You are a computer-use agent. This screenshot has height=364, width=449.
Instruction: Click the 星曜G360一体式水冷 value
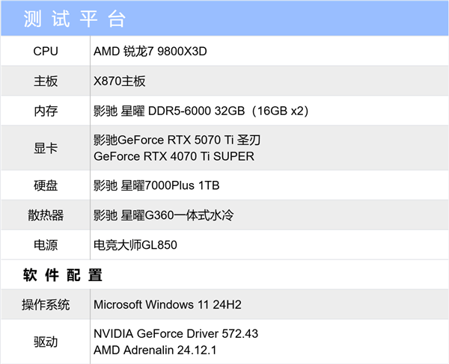click(x=163, y=215)
